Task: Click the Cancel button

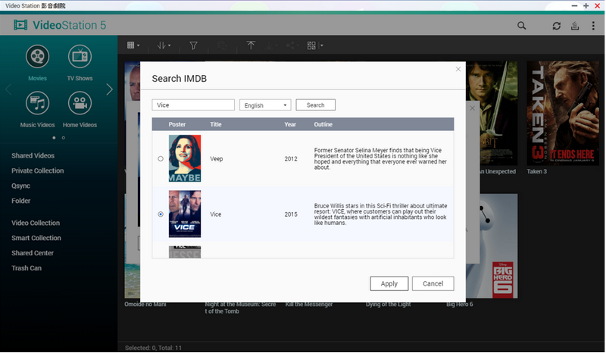Action: coord(433,283)
